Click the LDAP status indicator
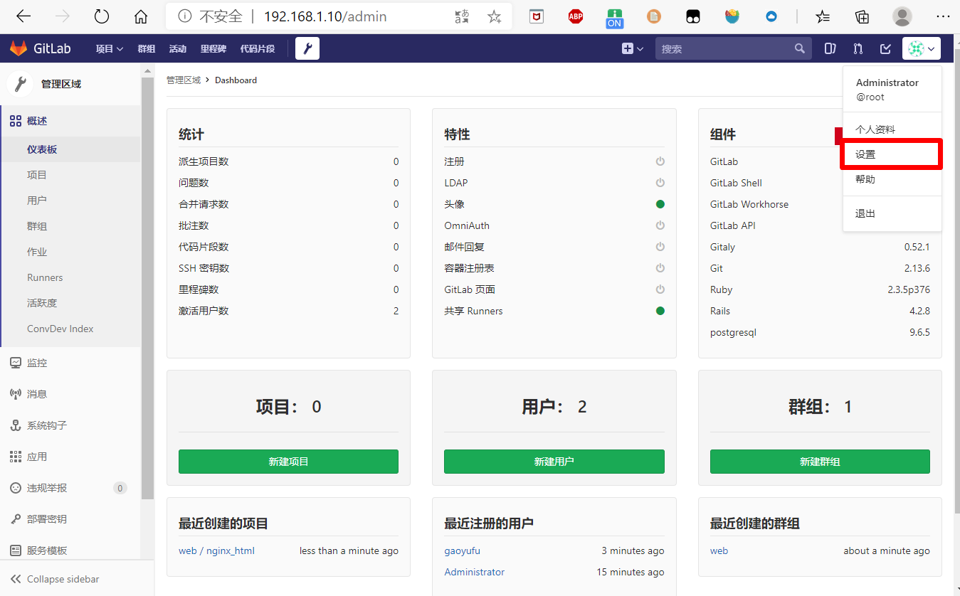This screenshot has height=596, width=960. [660, 183]
